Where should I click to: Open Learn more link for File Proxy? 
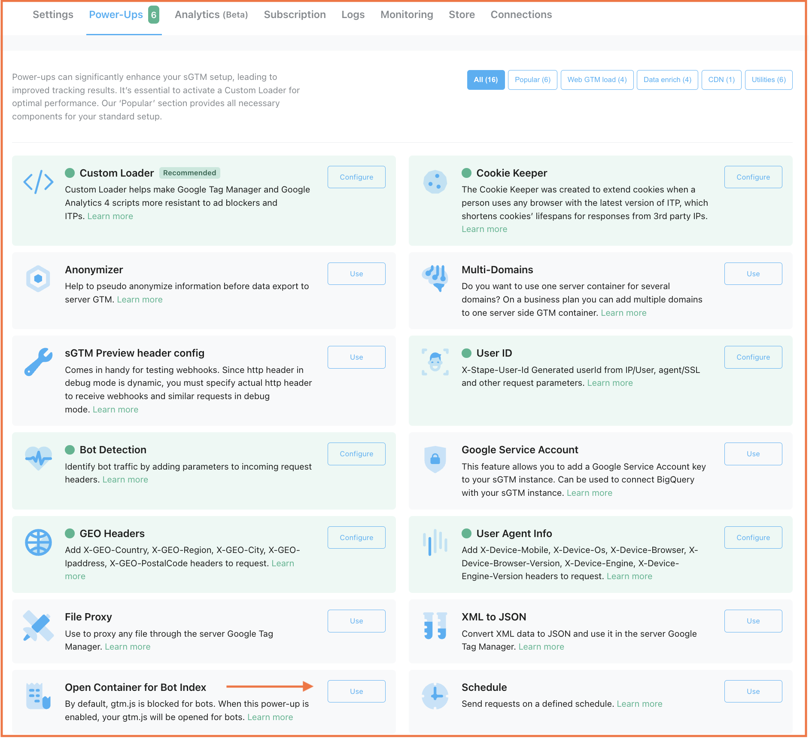click(128, 647)
